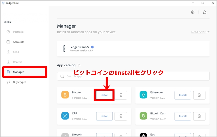Click the lock icon in the top bar

[204, 12]
